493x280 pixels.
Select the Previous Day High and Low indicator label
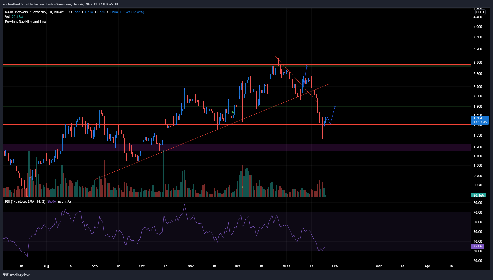[25, 22]
